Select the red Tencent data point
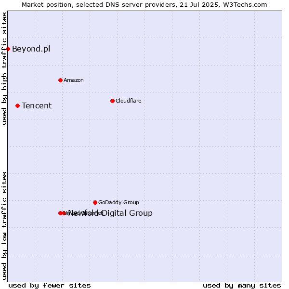 click(17, 106)
